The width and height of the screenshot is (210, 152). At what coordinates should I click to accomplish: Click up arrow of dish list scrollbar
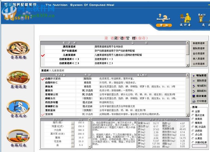pos(187,75)
